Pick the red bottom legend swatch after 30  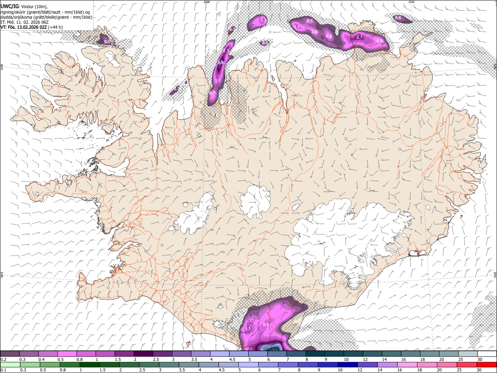tap(486, 364)
